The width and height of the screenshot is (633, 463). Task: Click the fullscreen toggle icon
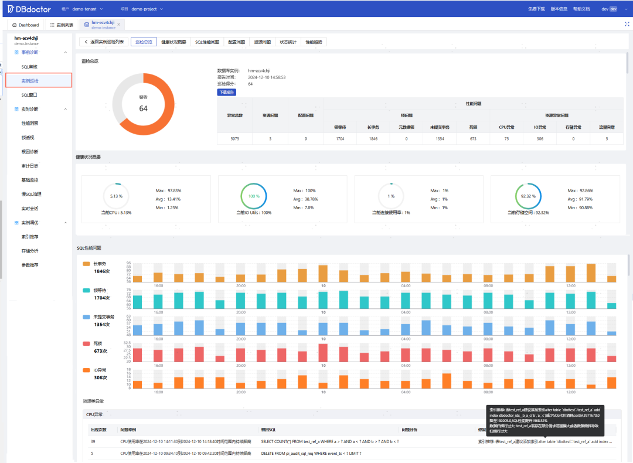coord(627,24)
